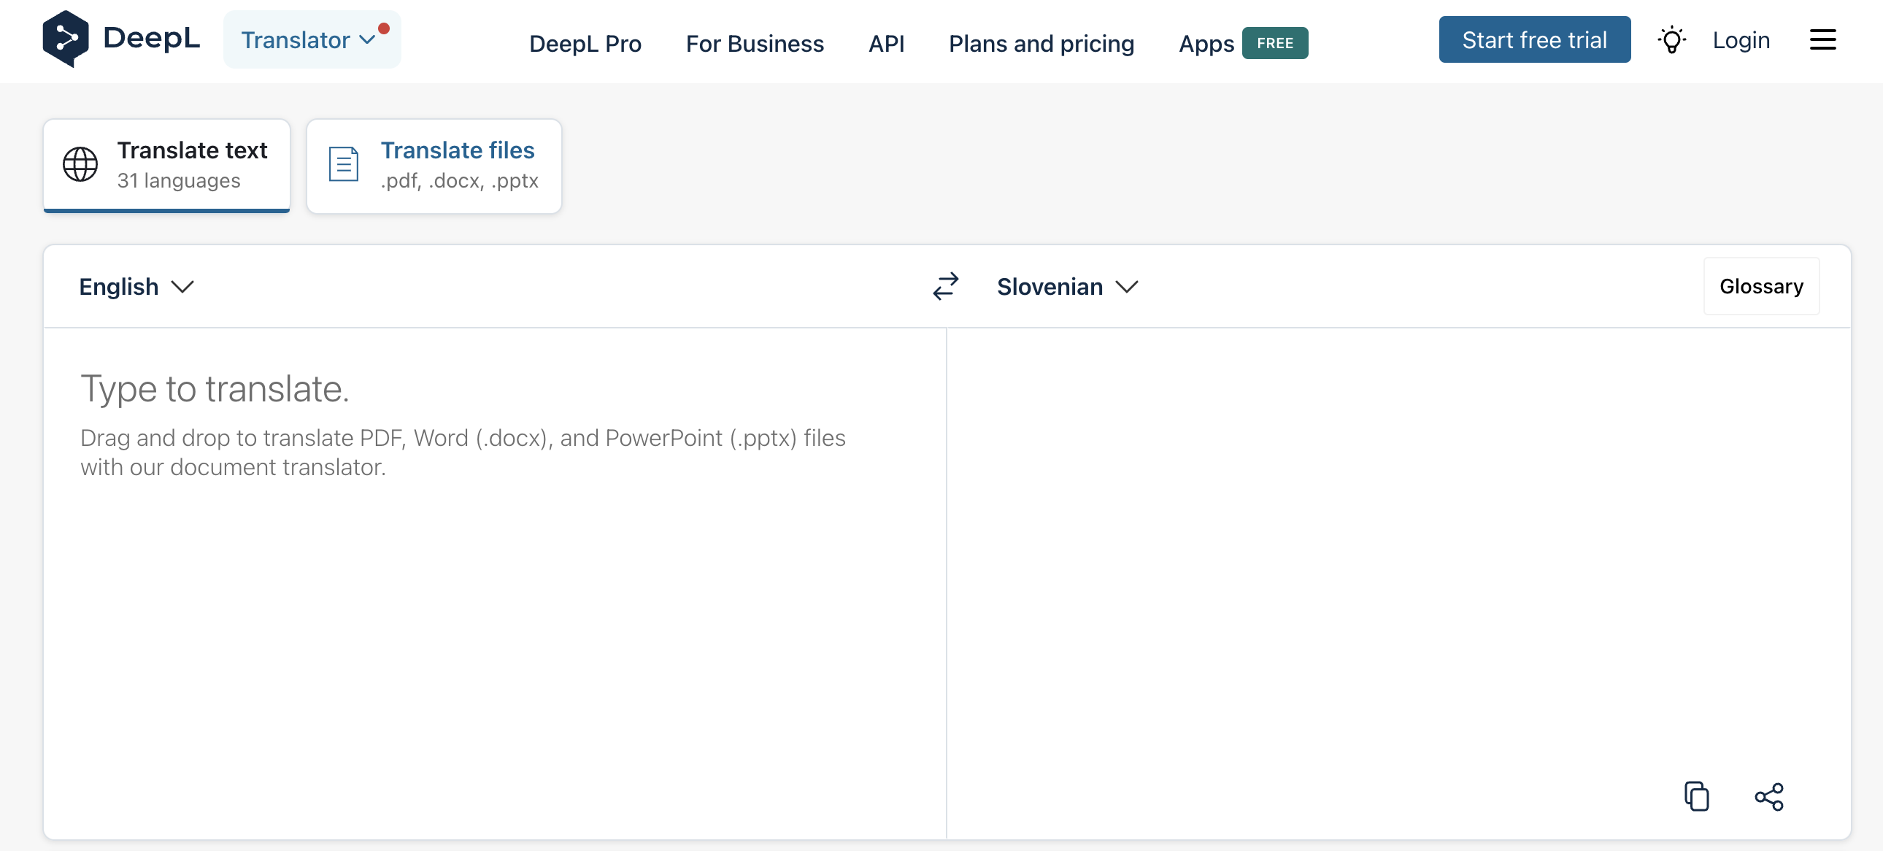The height and width of the screenshot is (851, 1883).
Task: Expand the English source language dropdown
Action: coord(136,287)
